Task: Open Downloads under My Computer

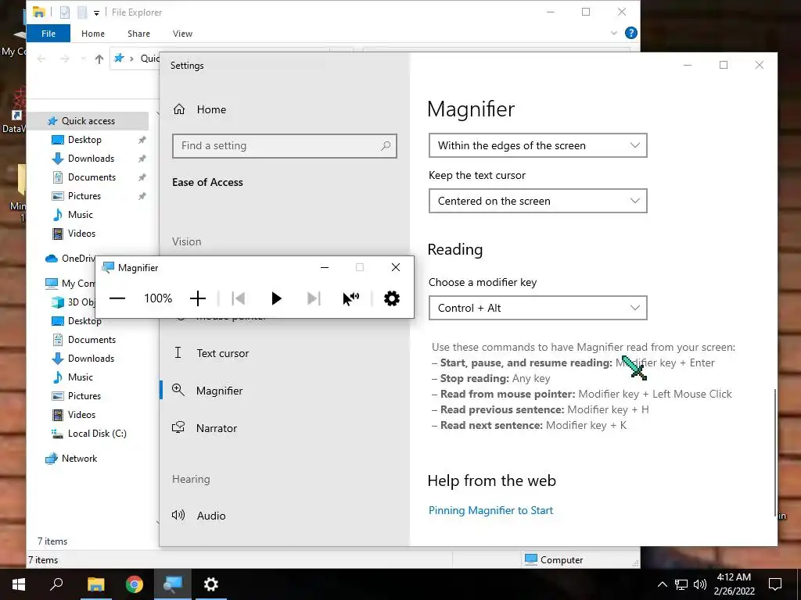Action: point(91,359)
